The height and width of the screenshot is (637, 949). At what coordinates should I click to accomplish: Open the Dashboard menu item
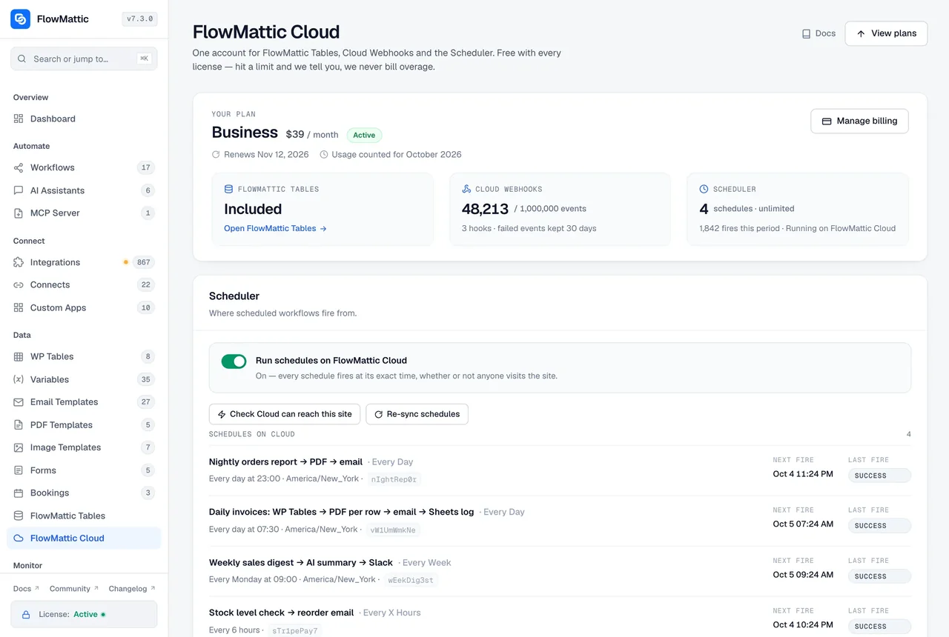coord(84,119)
